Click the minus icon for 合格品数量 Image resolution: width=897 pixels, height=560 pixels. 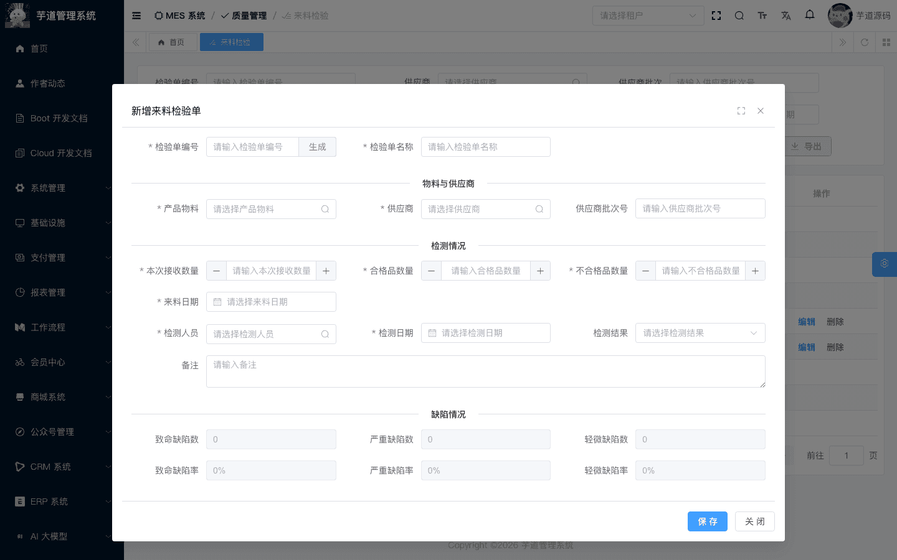tap(431, 271)
